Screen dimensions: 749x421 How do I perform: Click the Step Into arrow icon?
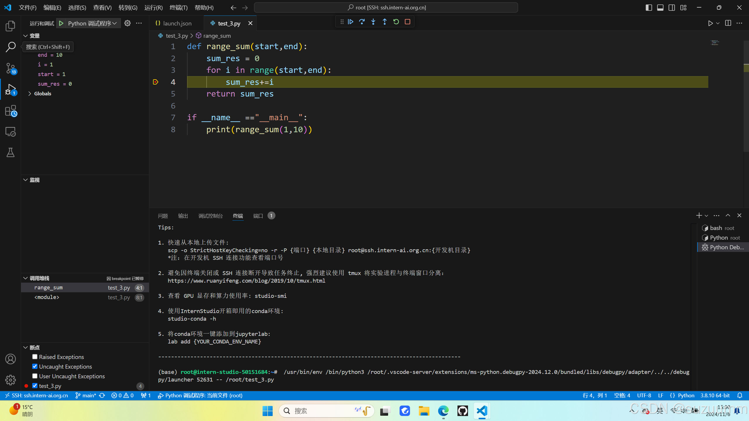(373, 22)
